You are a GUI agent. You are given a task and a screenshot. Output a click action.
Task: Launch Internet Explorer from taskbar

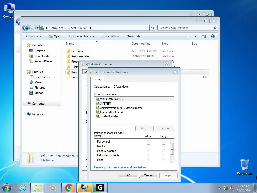22,188
